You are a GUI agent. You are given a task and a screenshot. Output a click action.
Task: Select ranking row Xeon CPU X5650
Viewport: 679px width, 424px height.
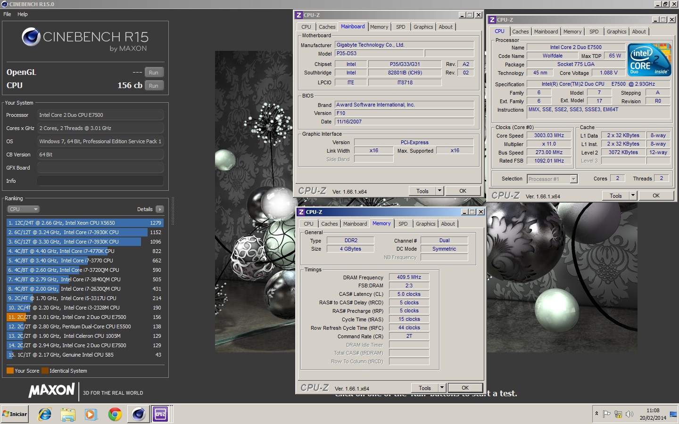[85, 223]
